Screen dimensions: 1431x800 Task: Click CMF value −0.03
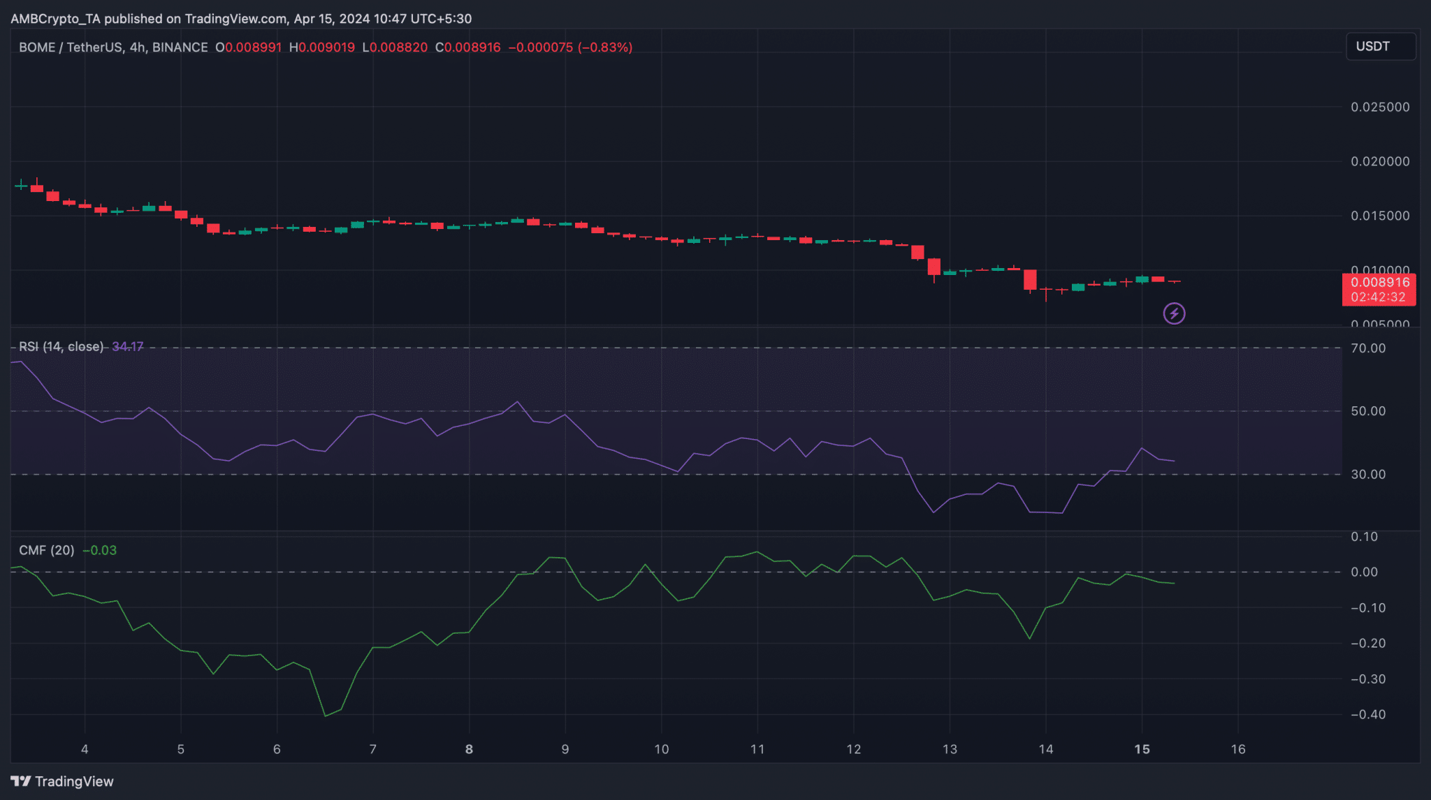coord(100,550)
